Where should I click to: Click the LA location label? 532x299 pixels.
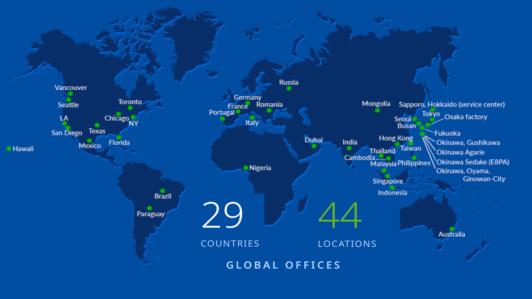click(x=64, y=118)
